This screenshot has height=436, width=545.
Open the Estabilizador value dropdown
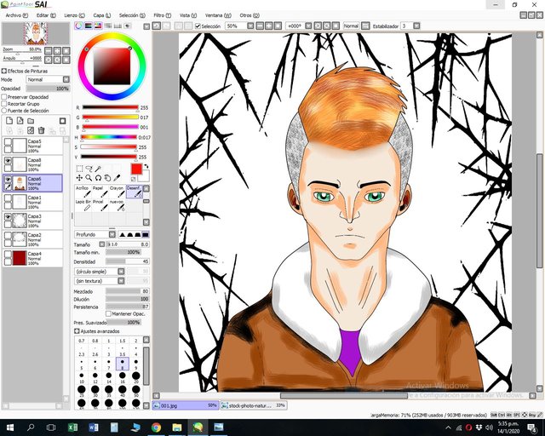coord(416,26)
